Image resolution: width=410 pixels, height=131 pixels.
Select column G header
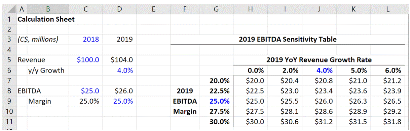coord(216,9)
